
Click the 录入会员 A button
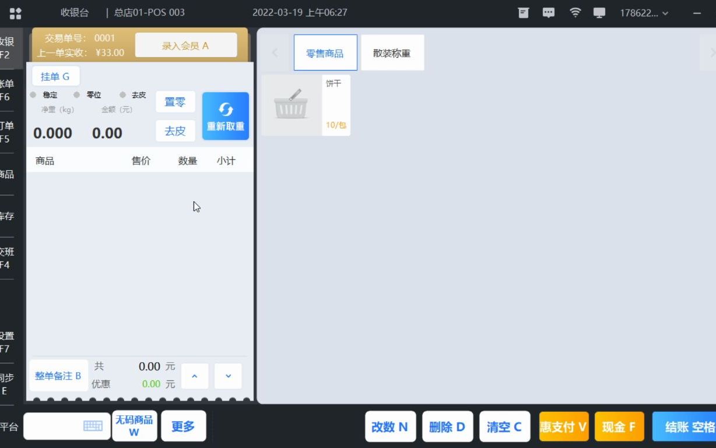(x=186, y=44)
